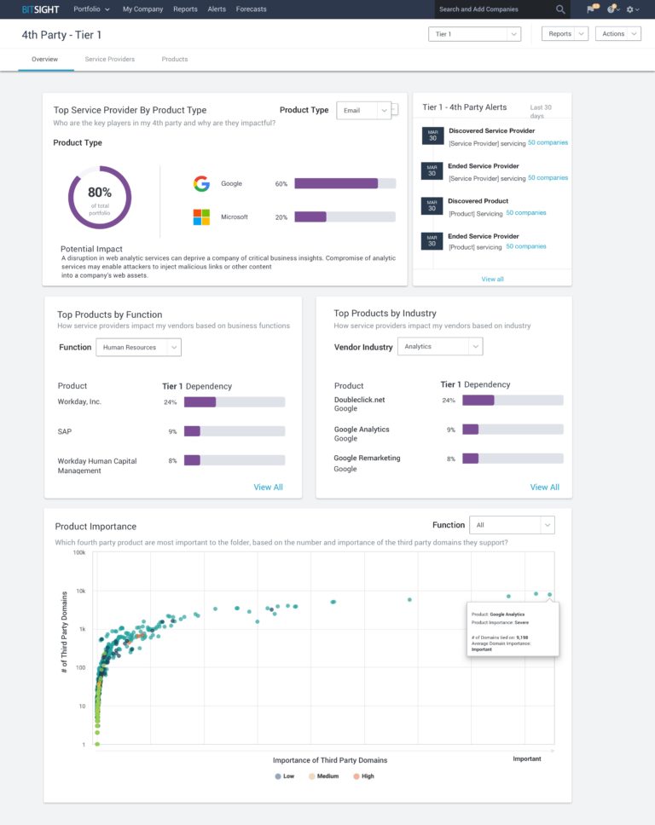Click the Low legend dot

[x=278, y=776]
